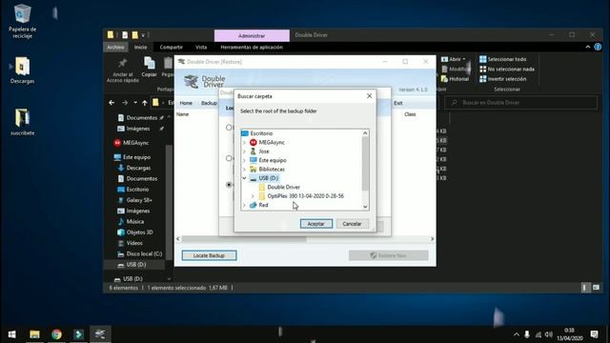Click the Name column header
Screen dimensions: 610x343
[x=182, y=114]
